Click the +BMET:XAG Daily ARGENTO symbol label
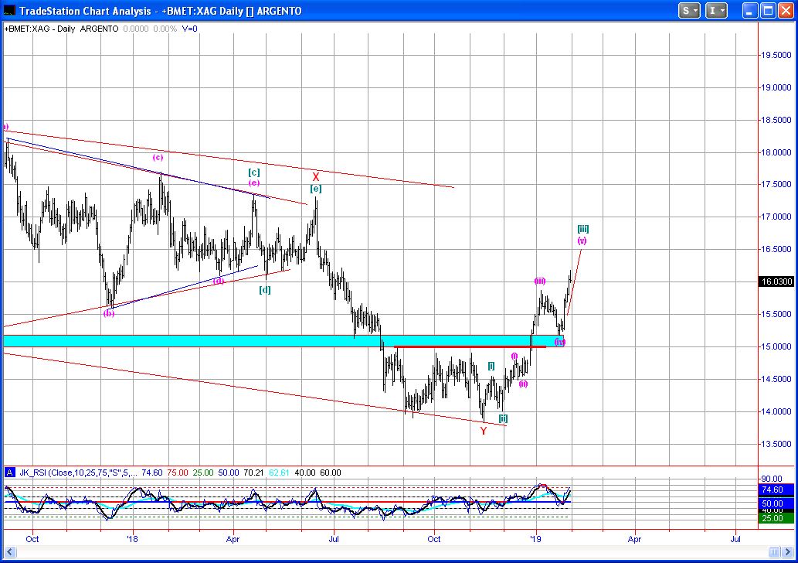The image size is (798, 563). tap(62, 29)
